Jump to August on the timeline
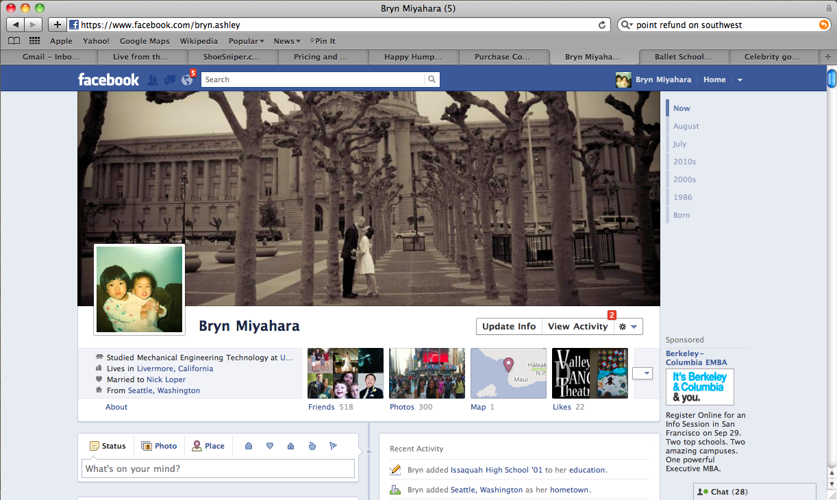This screenshot has height=500, width=837. [x=686, y=126]
